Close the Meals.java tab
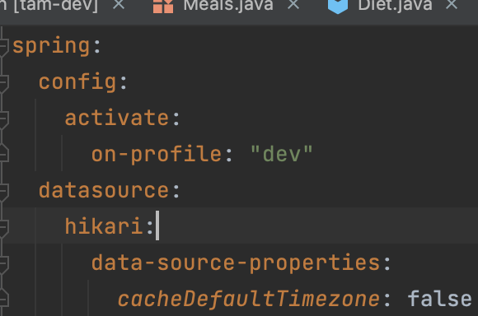This screenshot has height=316, width=478. (293, 4)
